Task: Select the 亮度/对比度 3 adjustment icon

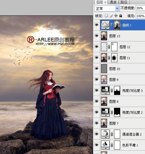Action: [105, 90]
